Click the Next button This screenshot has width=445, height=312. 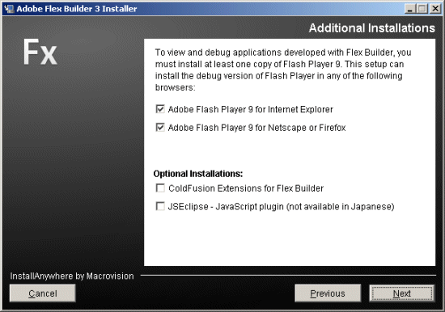[401, 293]
